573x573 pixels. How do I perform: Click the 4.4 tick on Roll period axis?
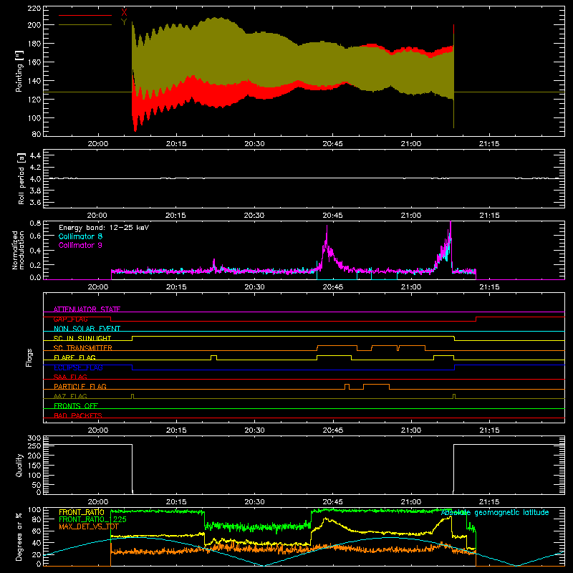pyautogui.click(x=35, y=155)
